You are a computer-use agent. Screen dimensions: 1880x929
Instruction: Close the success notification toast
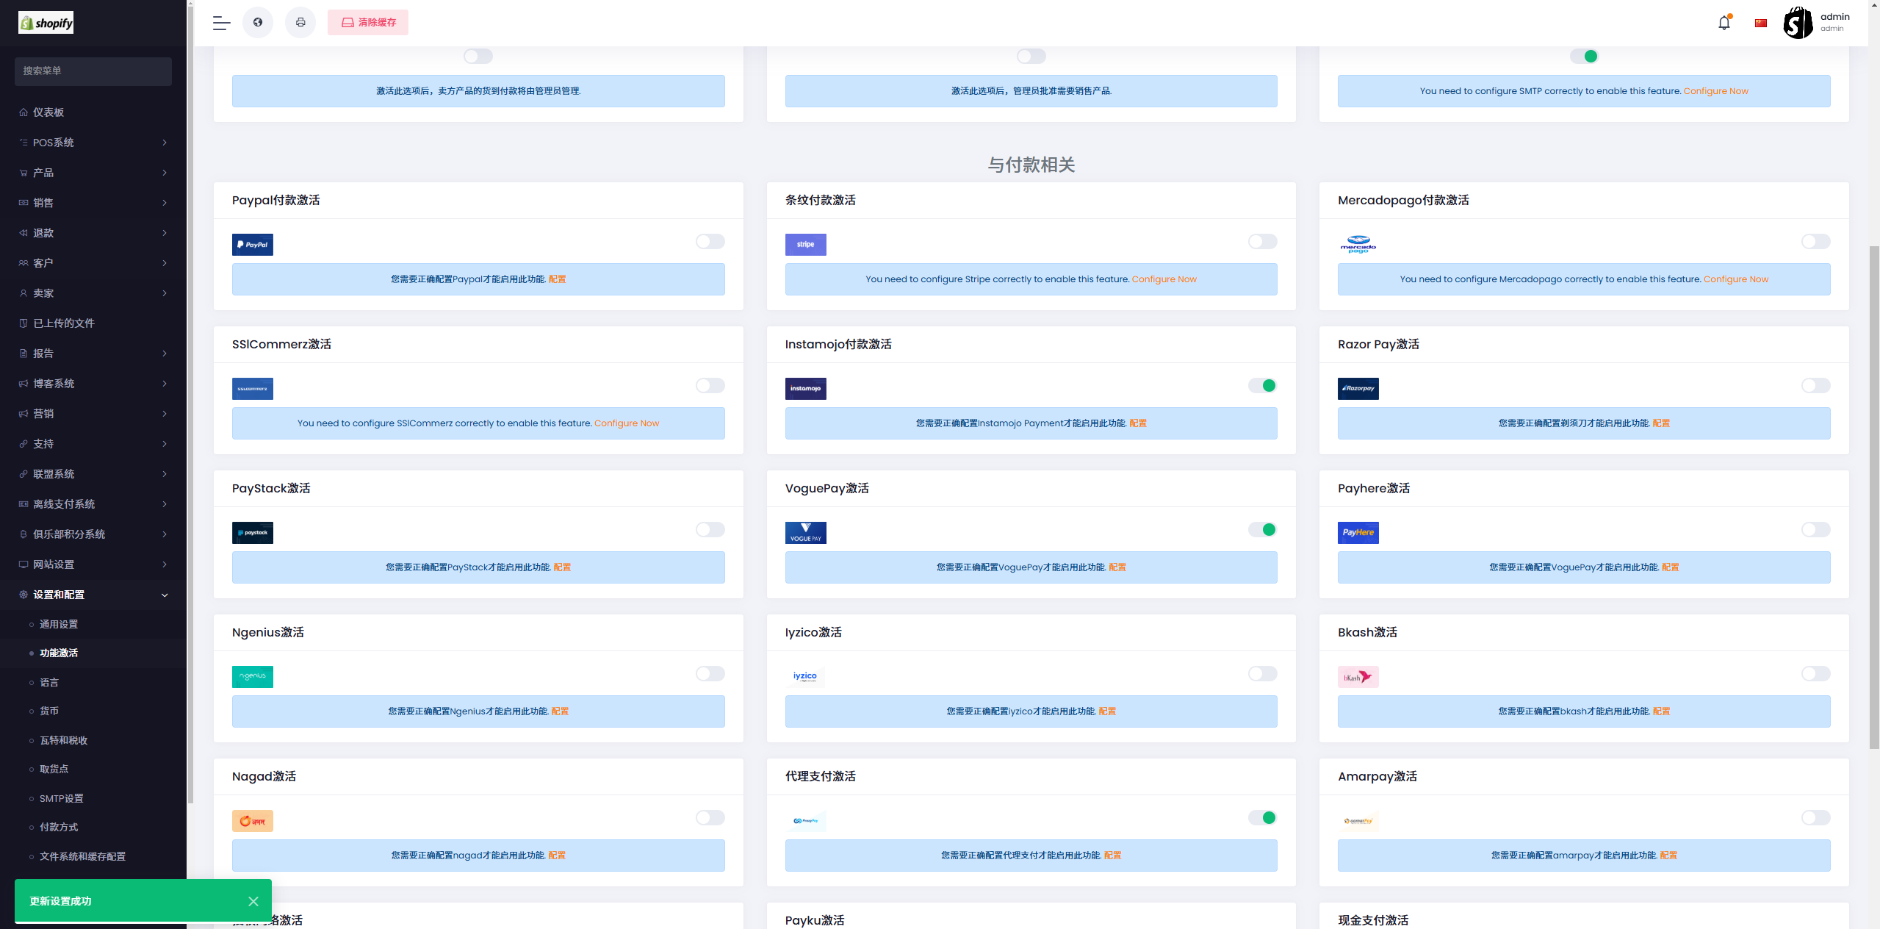[x=253, y=901]
